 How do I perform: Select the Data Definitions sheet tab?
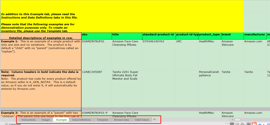pos(81,120)
